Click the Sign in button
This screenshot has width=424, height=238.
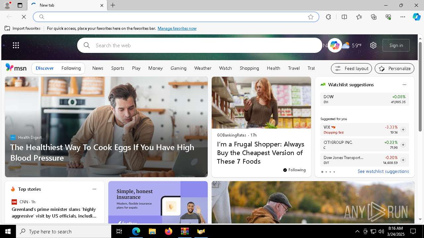coord(396,45)
